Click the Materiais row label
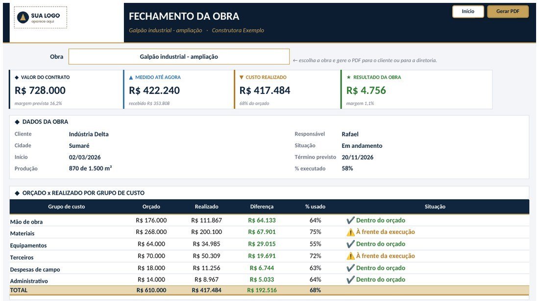This screenshot has height=301, width=539. pyautogui.click(x=23, y=234)
